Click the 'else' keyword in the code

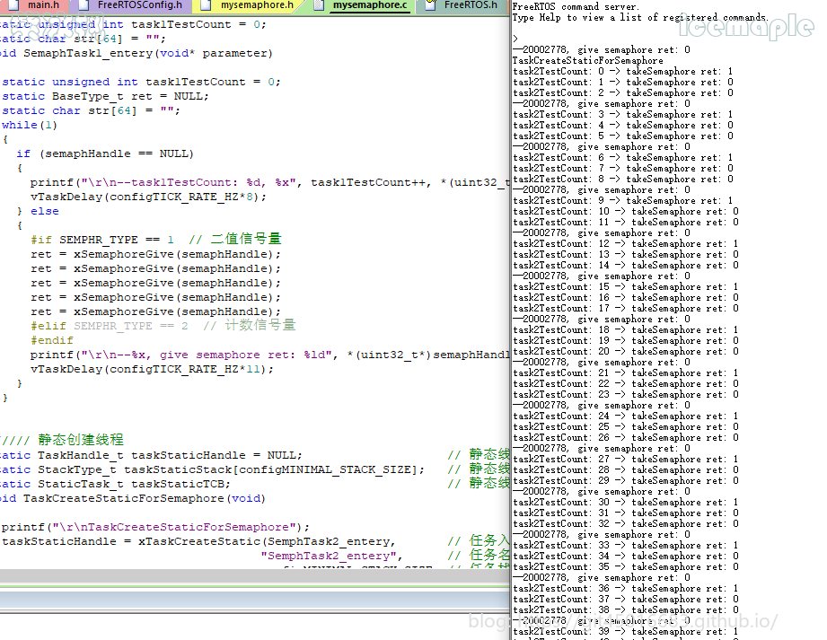[45, 212]
